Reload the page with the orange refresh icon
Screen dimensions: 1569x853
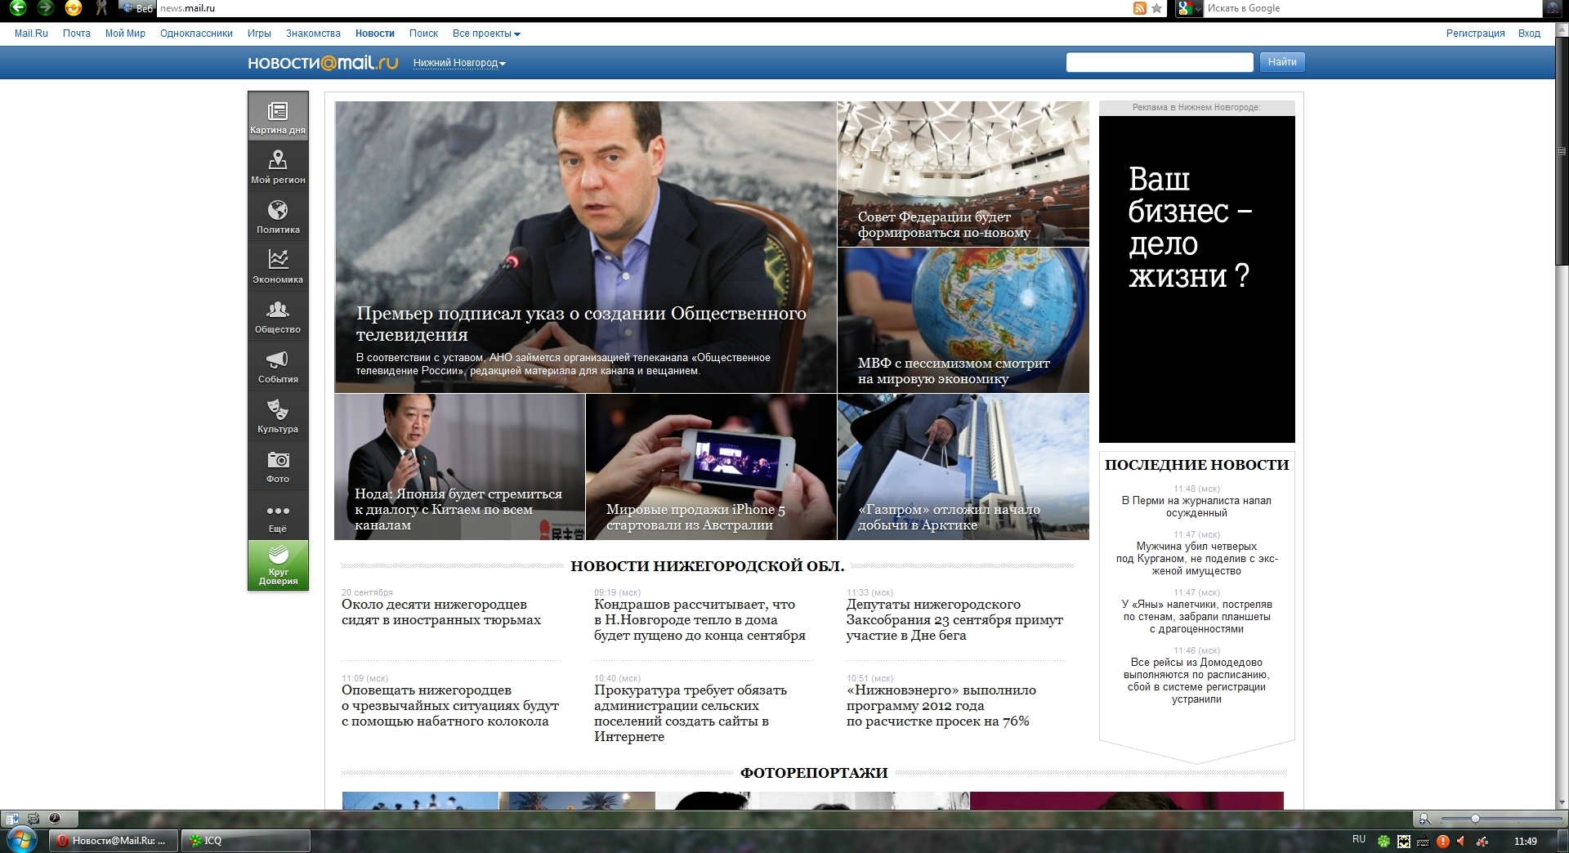[74, 8]
